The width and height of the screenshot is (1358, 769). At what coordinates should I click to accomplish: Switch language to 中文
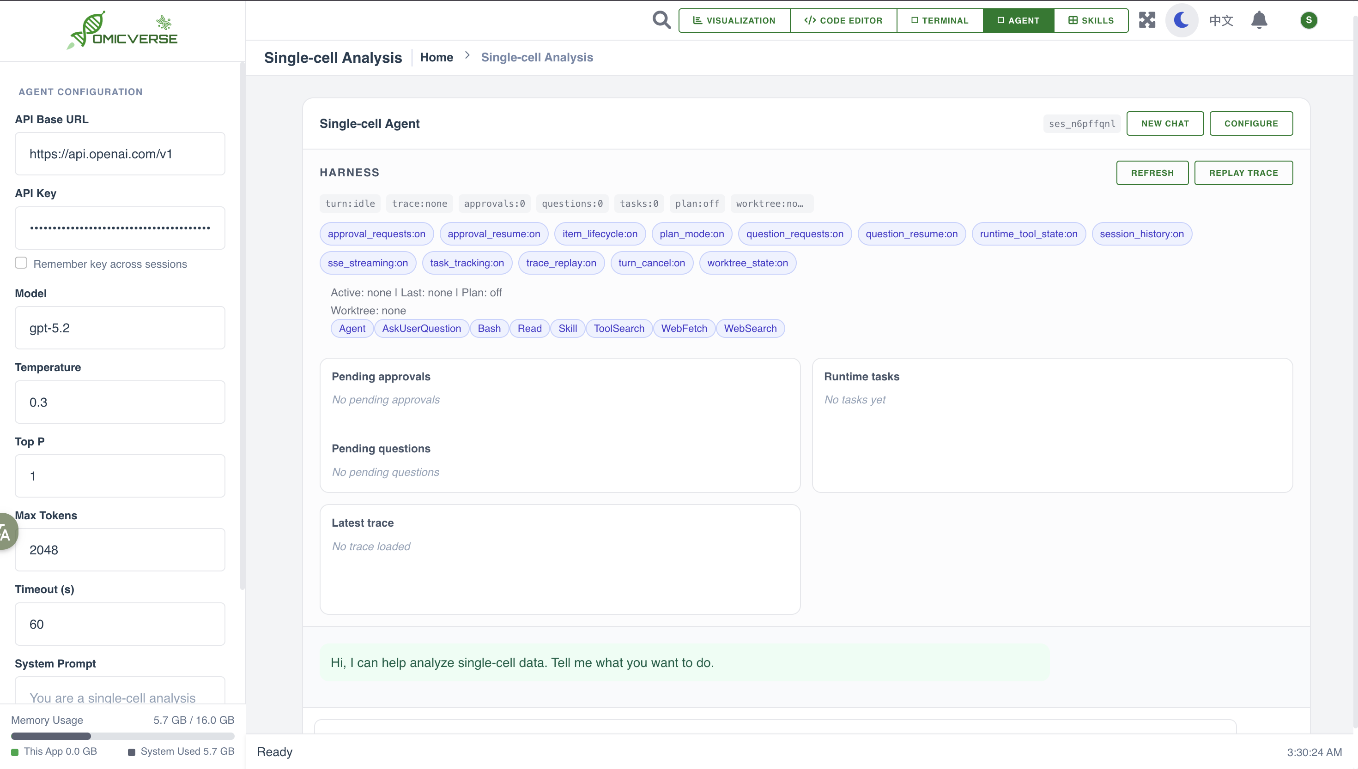1221,20
